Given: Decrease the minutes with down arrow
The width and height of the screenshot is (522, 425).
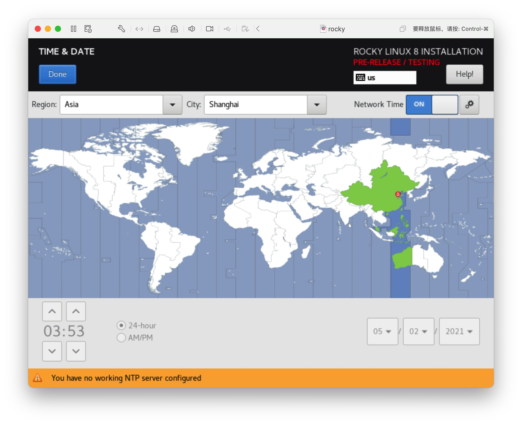Looking at the screenshot, I should 76,351.
